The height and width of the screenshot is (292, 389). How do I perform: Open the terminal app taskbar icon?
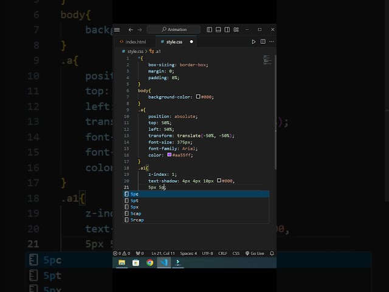coord(178,262)
